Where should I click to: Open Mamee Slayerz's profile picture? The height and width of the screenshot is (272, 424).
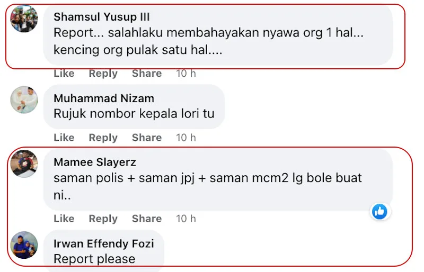24,164
